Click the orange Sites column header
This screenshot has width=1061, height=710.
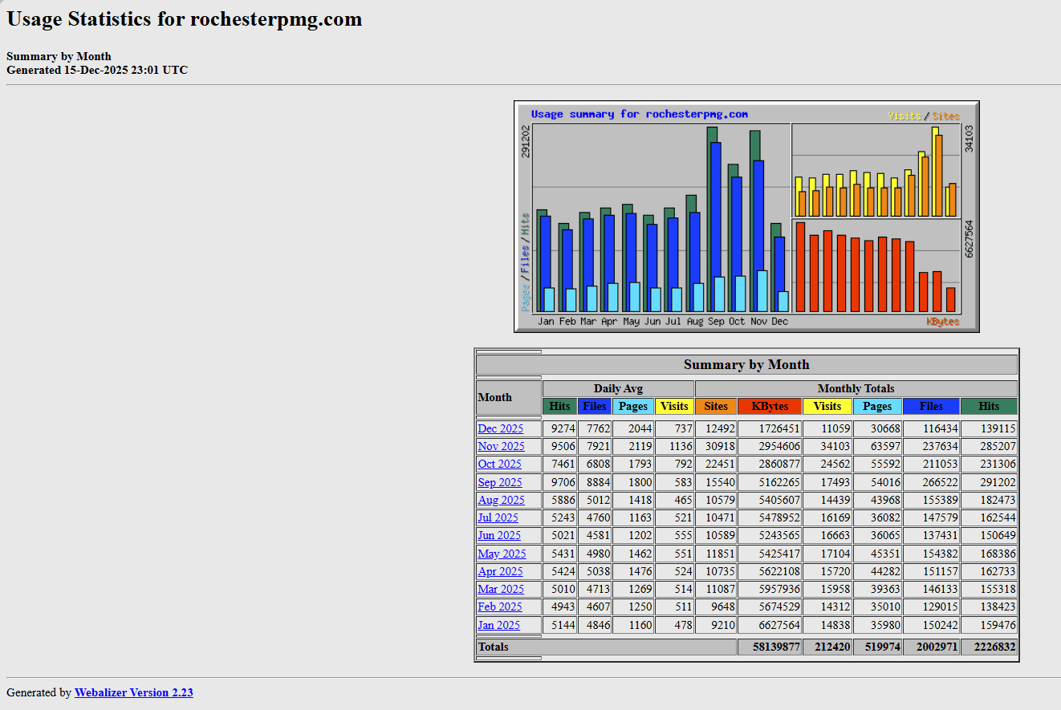[x=715, y=406]
